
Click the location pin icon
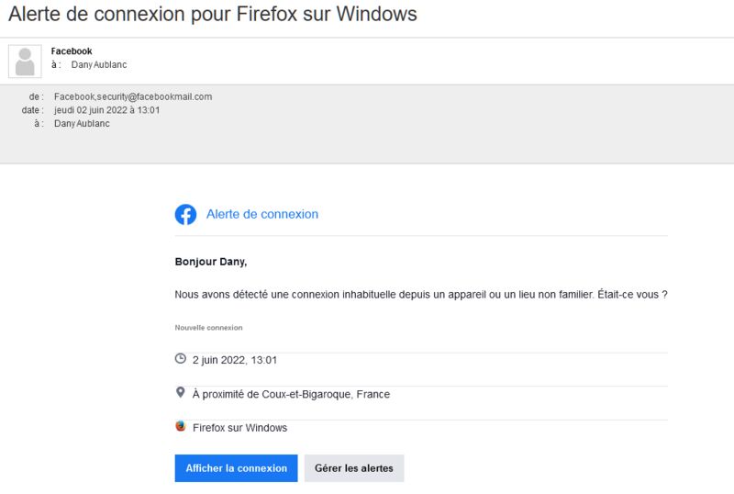click(x=180, y=392)
